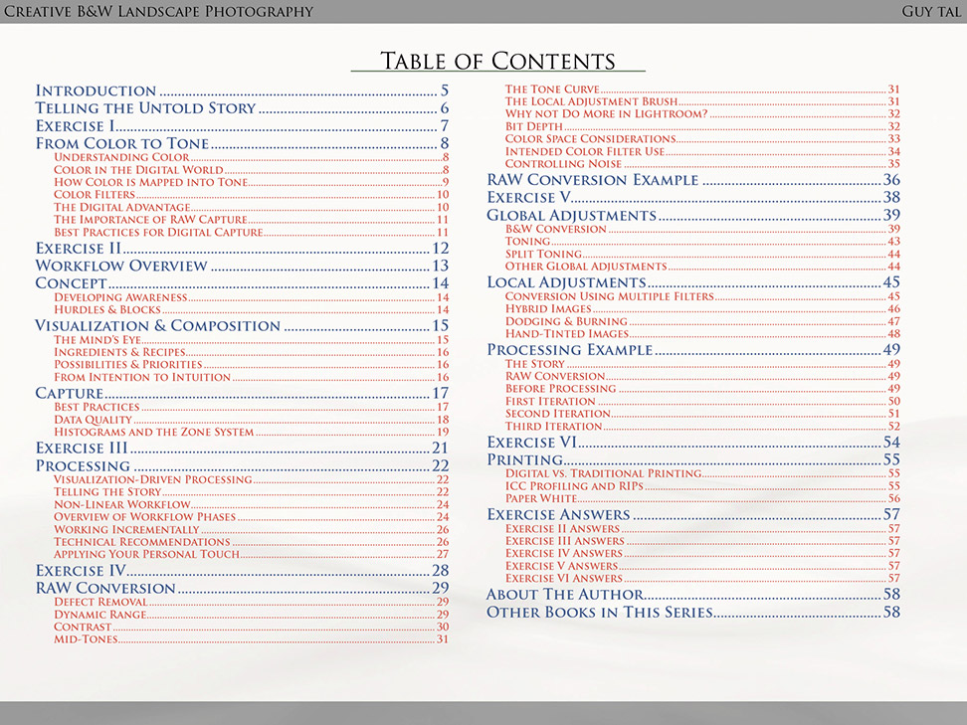Open How Color is Mapped into Tone
967x725 pixels.
point(251,182)
